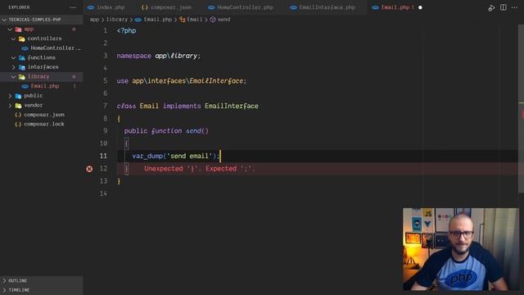Screen dimensions: 524x295
Task: Expand the Outline panel
Action: [42, 280]
